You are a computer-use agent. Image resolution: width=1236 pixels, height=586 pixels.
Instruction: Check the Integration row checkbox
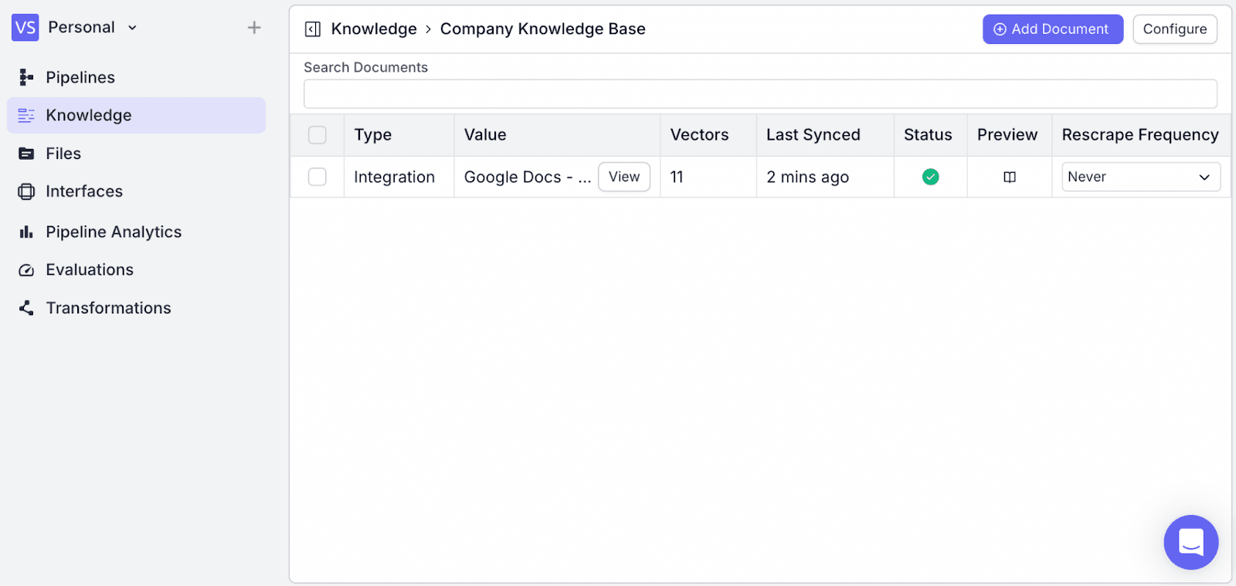pos(317,177)
